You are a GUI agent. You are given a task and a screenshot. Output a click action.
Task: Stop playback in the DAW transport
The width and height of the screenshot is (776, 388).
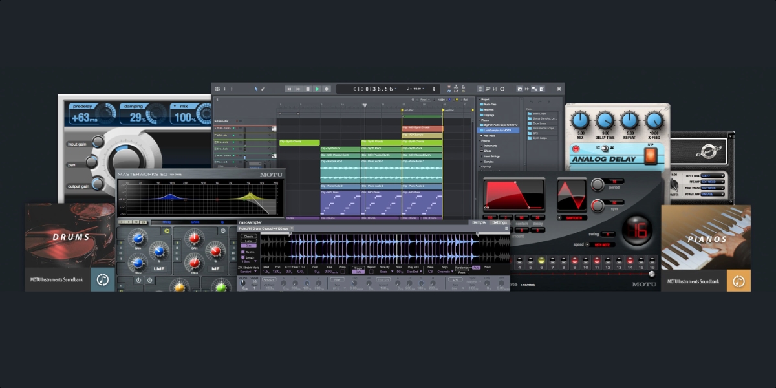pos(308,89)
